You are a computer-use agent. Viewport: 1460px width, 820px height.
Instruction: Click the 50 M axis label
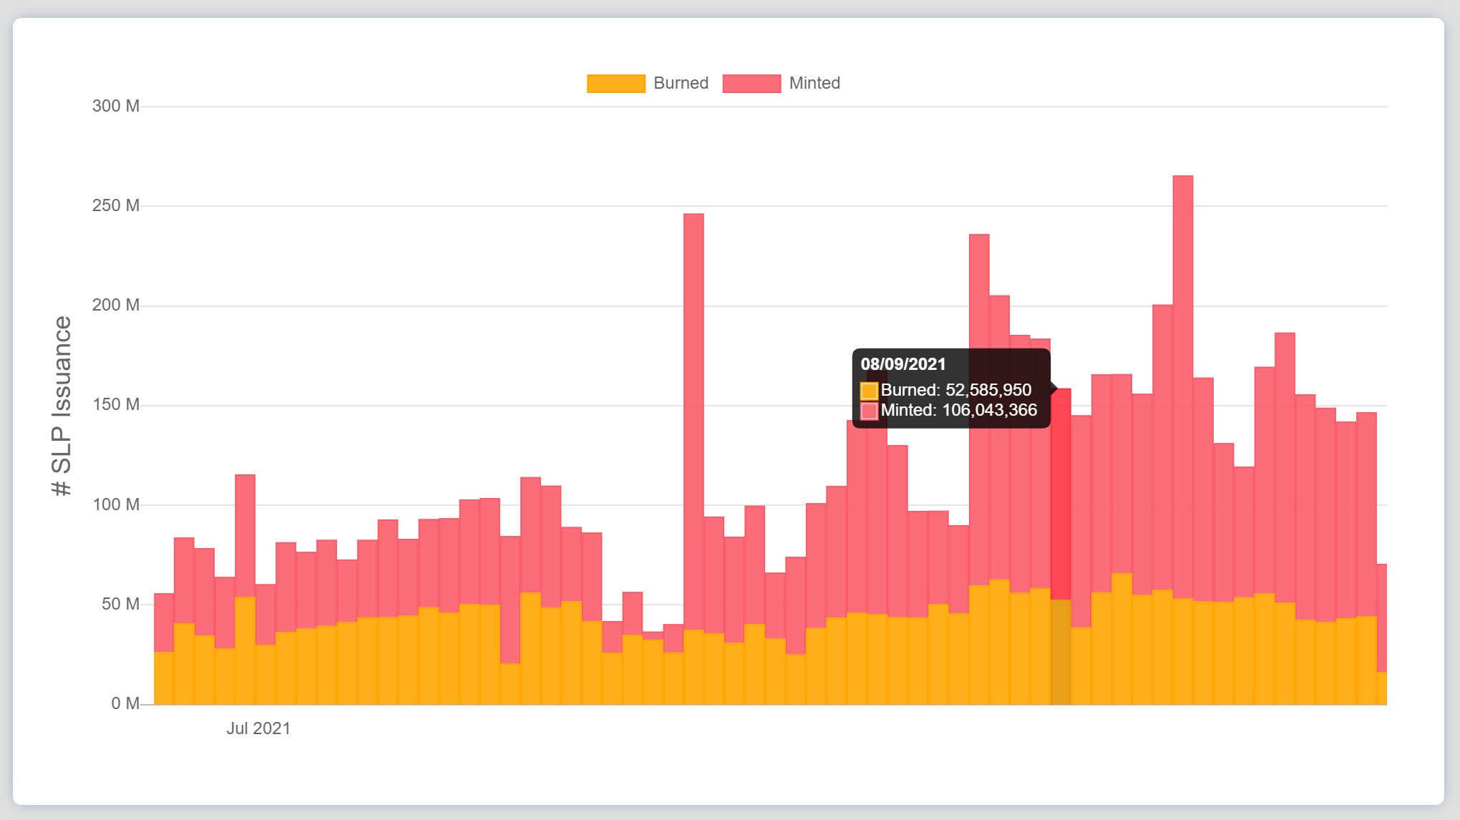(120, 604)
